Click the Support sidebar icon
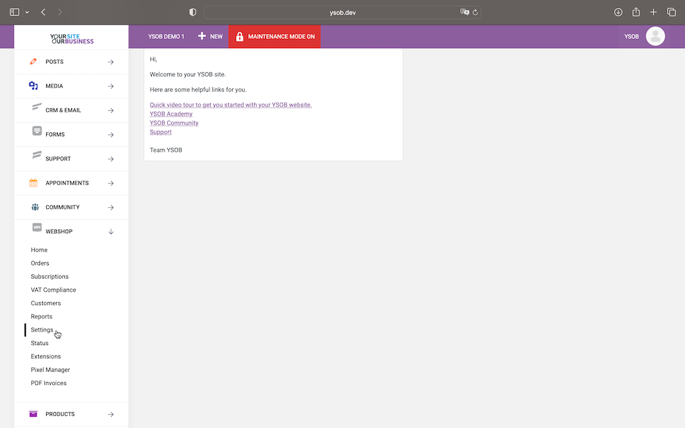The image size is (685, 428). [x=37, y=155]
